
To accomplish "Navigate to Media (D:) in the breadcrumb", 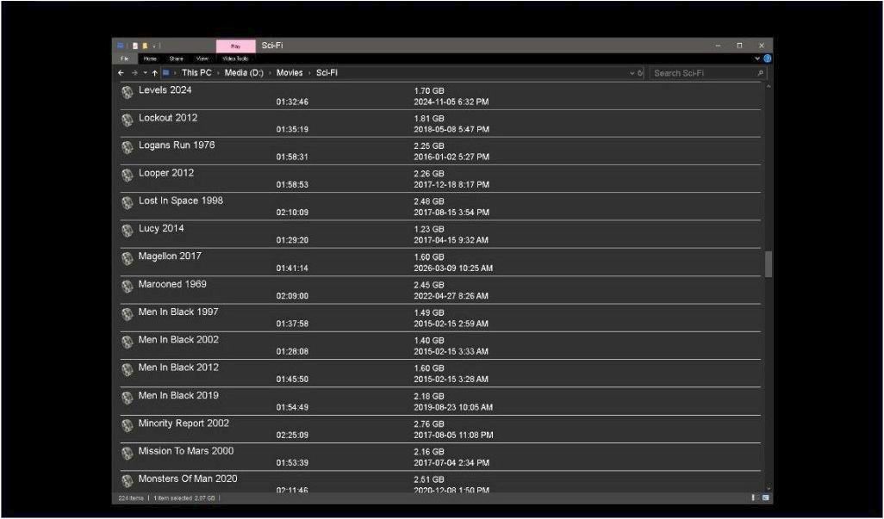I will (x=244, y=73).
